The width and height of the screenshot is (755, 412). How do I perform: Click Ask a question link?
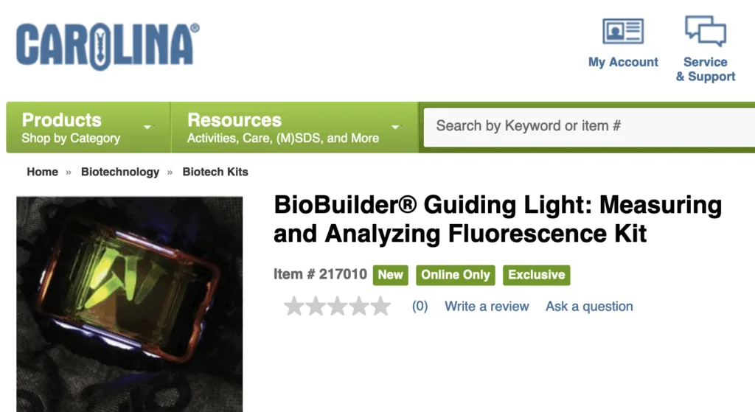tap(589, 307)
